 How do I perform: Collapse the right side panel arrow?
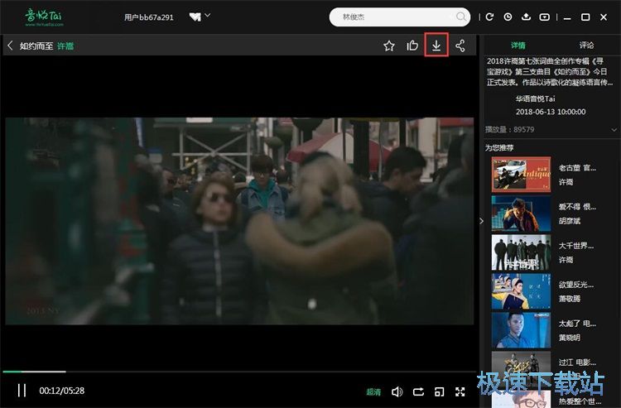point(482,221)
